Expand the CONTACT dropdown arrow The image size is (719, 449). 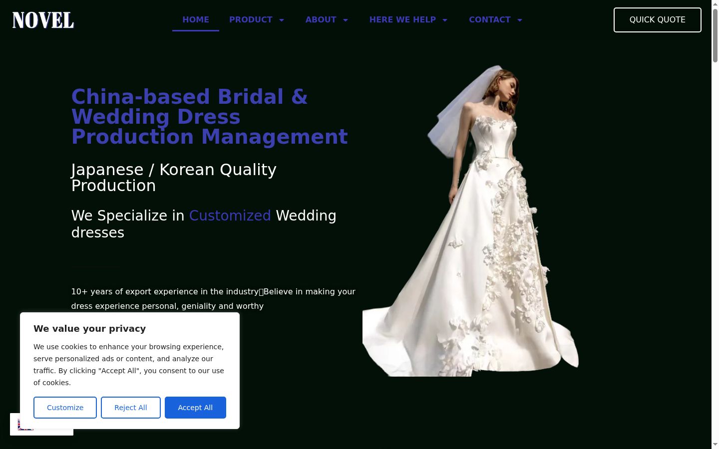pos(520,20)
